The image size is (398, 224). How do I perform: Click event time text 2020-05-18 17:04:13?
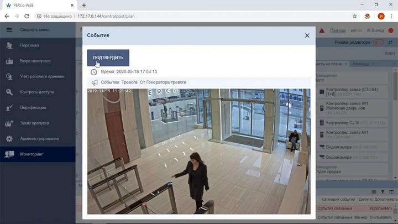tap(137, 71)
